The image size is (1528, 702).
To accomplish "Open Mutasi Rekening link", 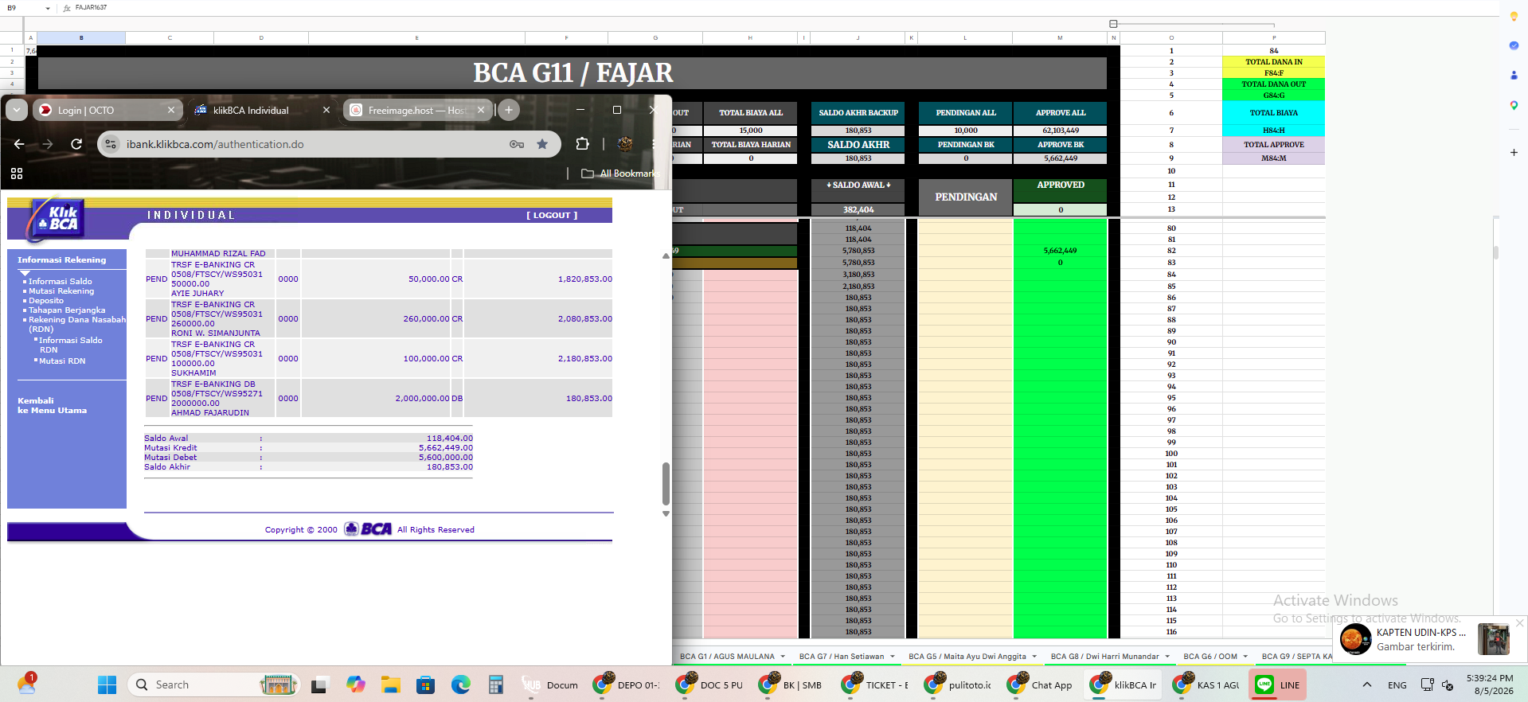I will (61, 291).
